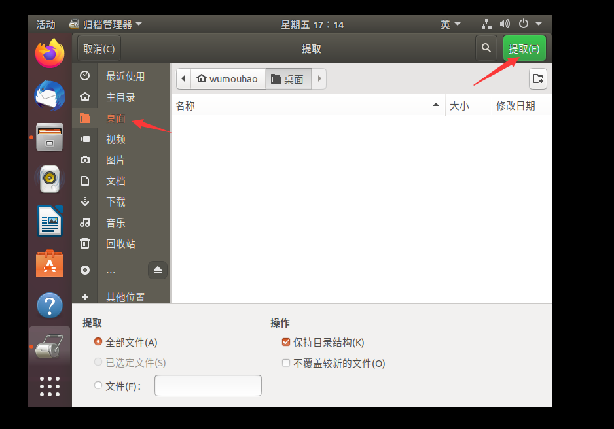Sort by 大小 column header
The height and width of the screenshot is (429, 614).
click(x=468, y=105)
